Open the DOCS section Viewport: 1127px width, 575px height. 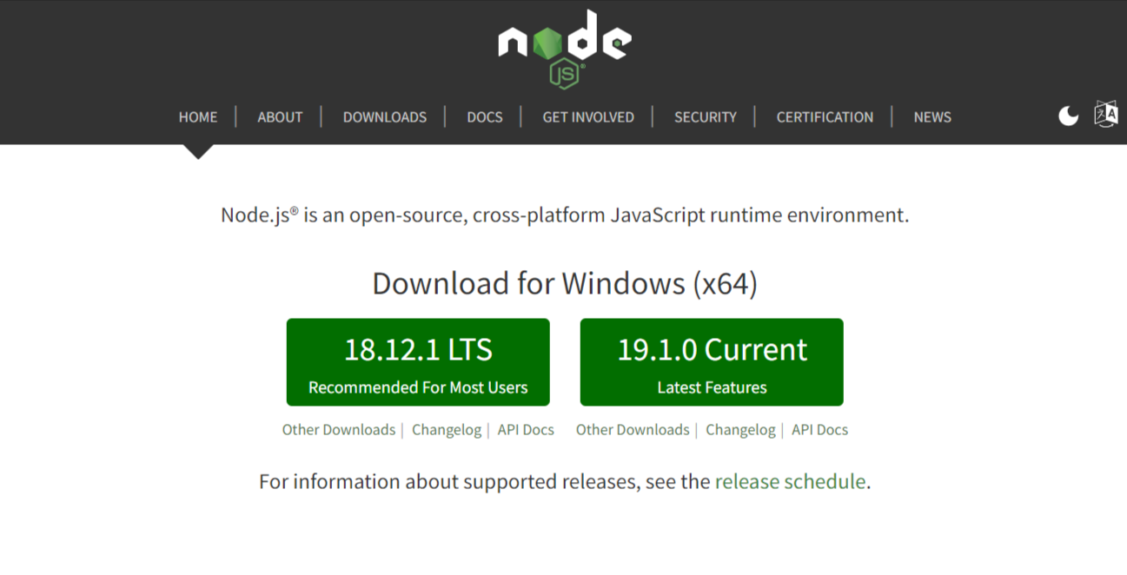coord(485,116)
